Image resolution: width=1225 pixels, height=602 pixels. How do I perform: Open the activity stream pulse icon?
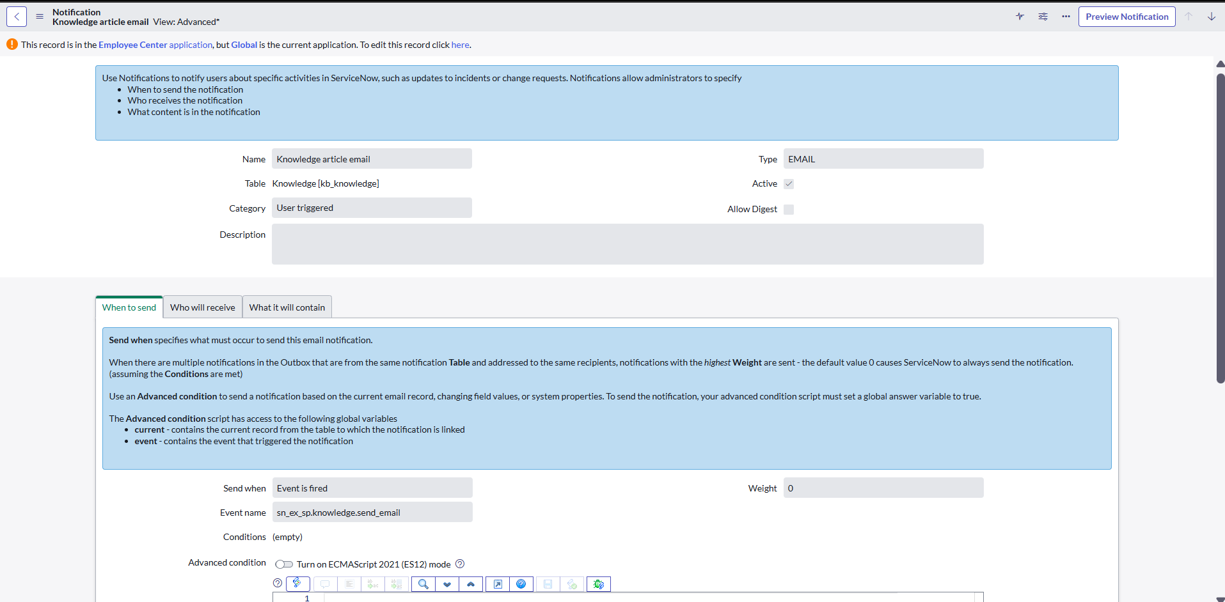[x=1020, y=17]
